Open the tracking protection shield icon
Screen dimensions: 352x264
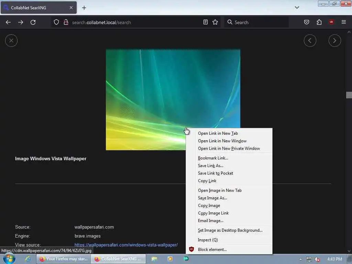click(56, 22)
